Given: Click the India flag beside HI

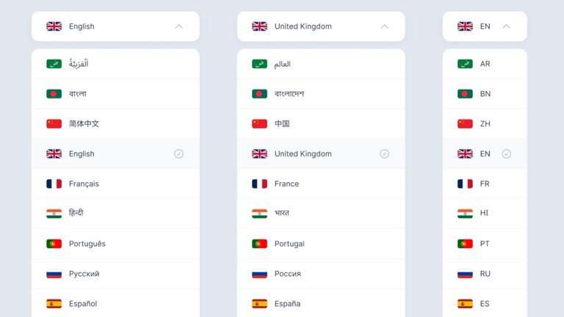Looking at the screenshot, I should pyautogui.click(x=465, y=214).
